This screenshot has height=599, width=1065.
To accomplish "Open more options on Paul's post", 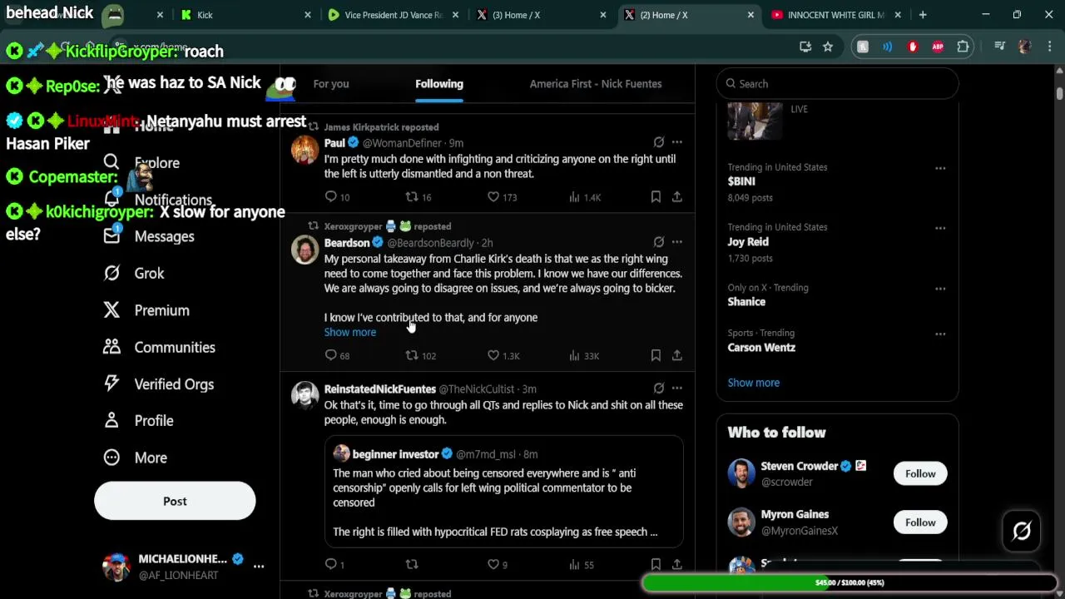I will (x=677, y=142).
